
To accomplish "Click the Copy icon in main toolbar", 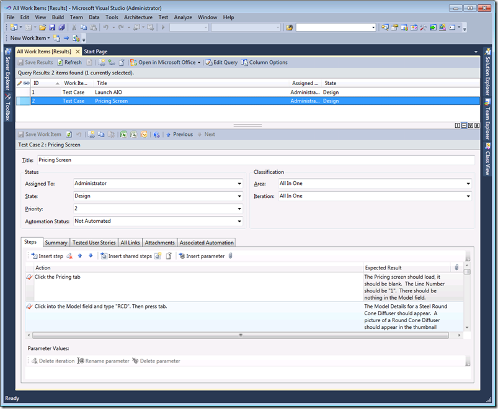I will pos(84,28).
